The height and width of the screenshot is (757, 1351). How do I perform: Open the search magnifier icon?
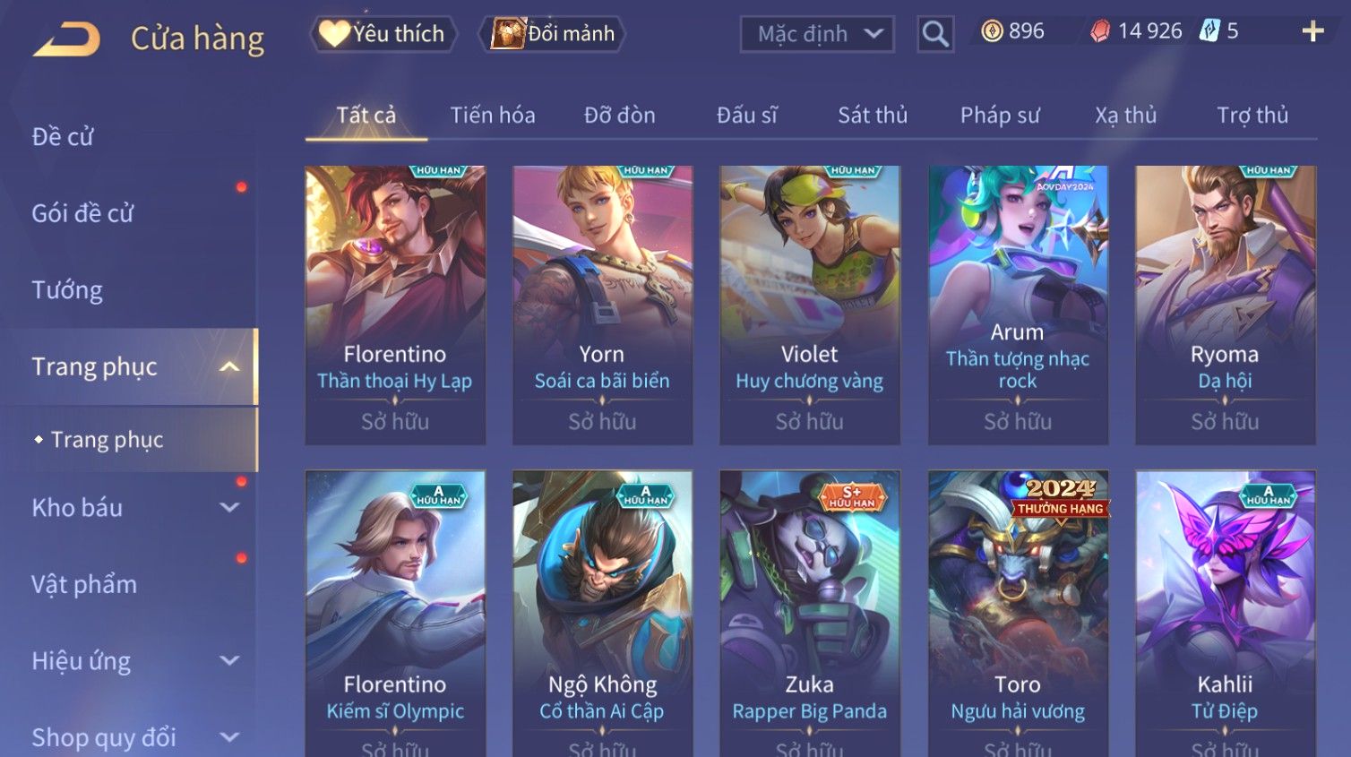coord(935,34)
